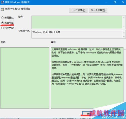Click the comment box scroll down arrow
Screen dimensions: 126x119
pyautogui.click(x=124, y=27)
